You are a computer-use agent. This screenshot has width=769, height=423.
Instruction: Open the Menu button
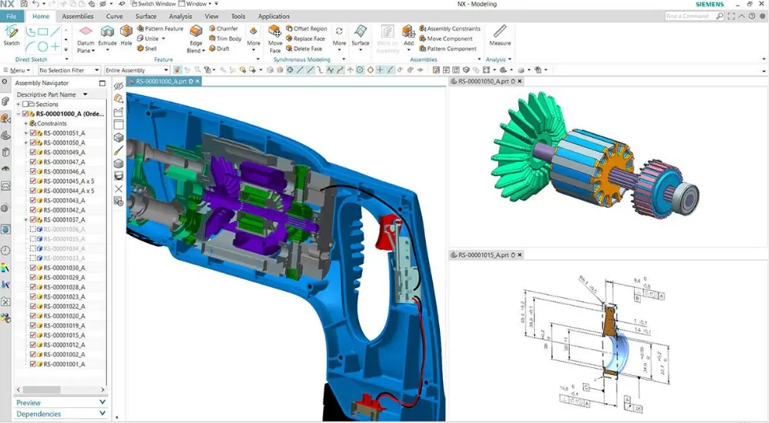point(16,70)
